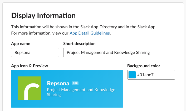Click the word Sharing in preview banner
The image size is (186, 111).
(54, 95)
